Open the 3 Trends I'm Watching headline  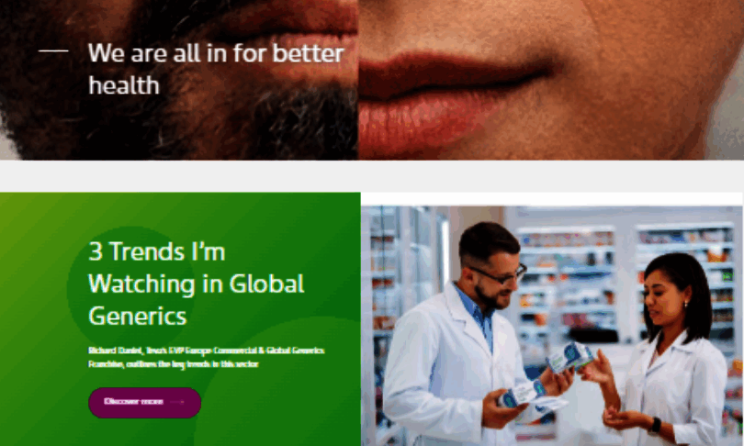click(x=196, y=283)
